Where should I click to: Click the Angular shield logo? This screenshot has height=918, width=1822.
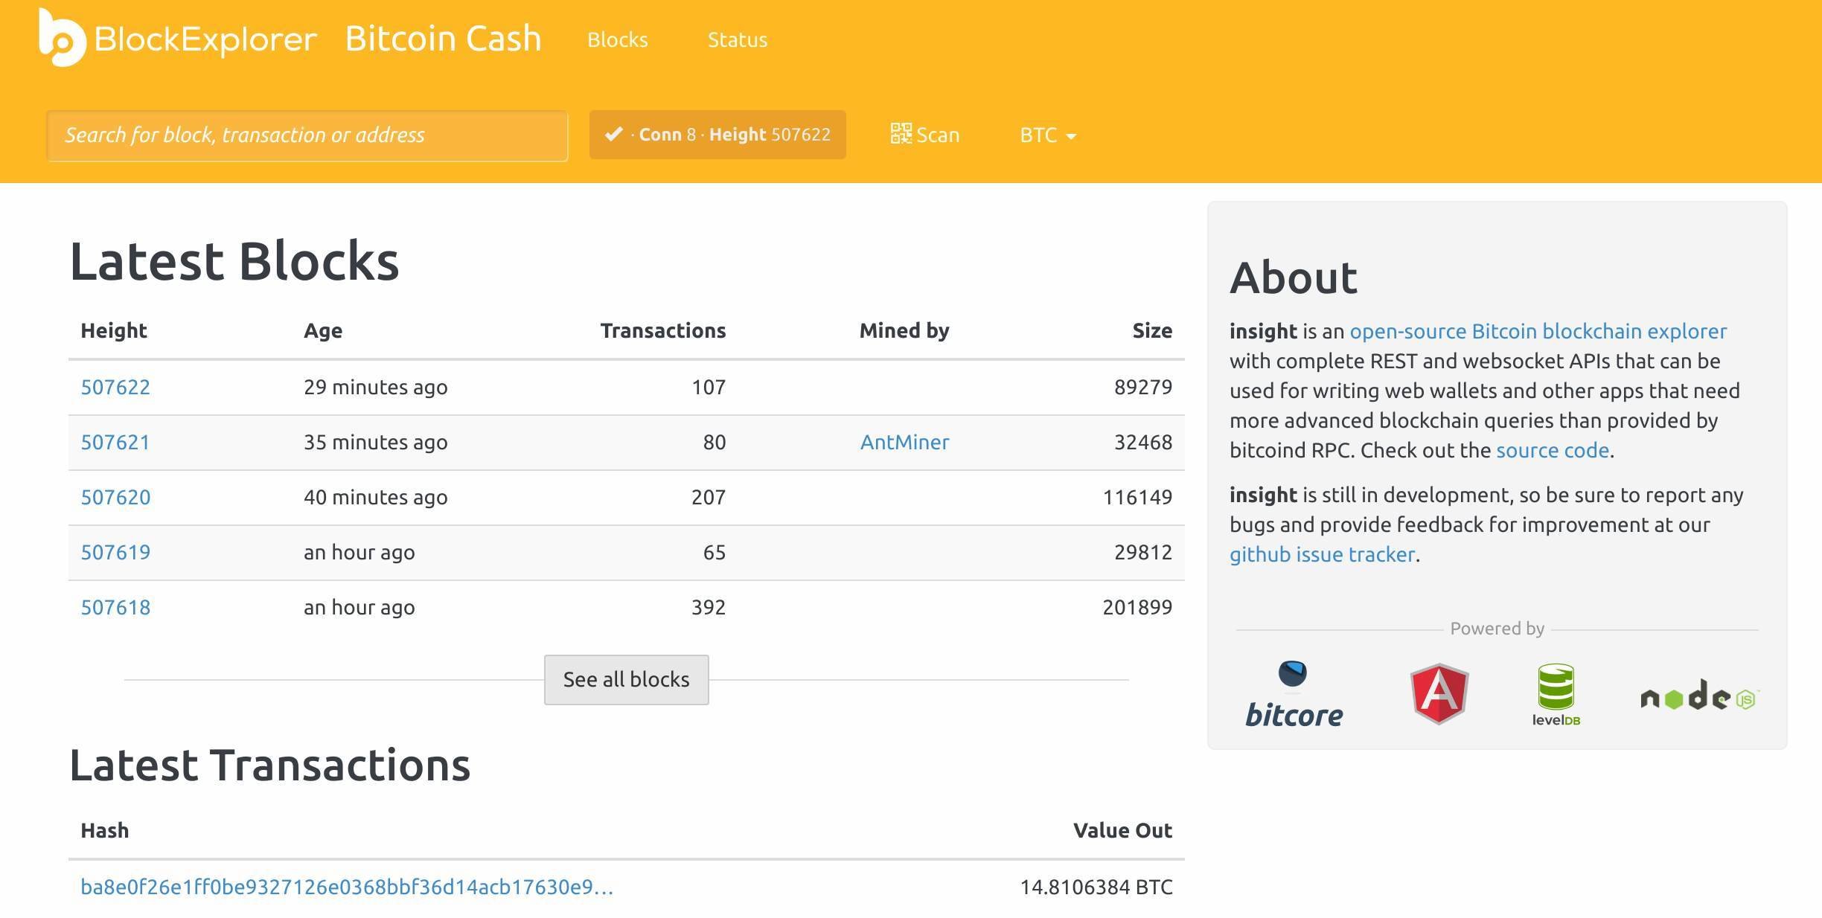pyautogui.click(x=1439, y=694)
